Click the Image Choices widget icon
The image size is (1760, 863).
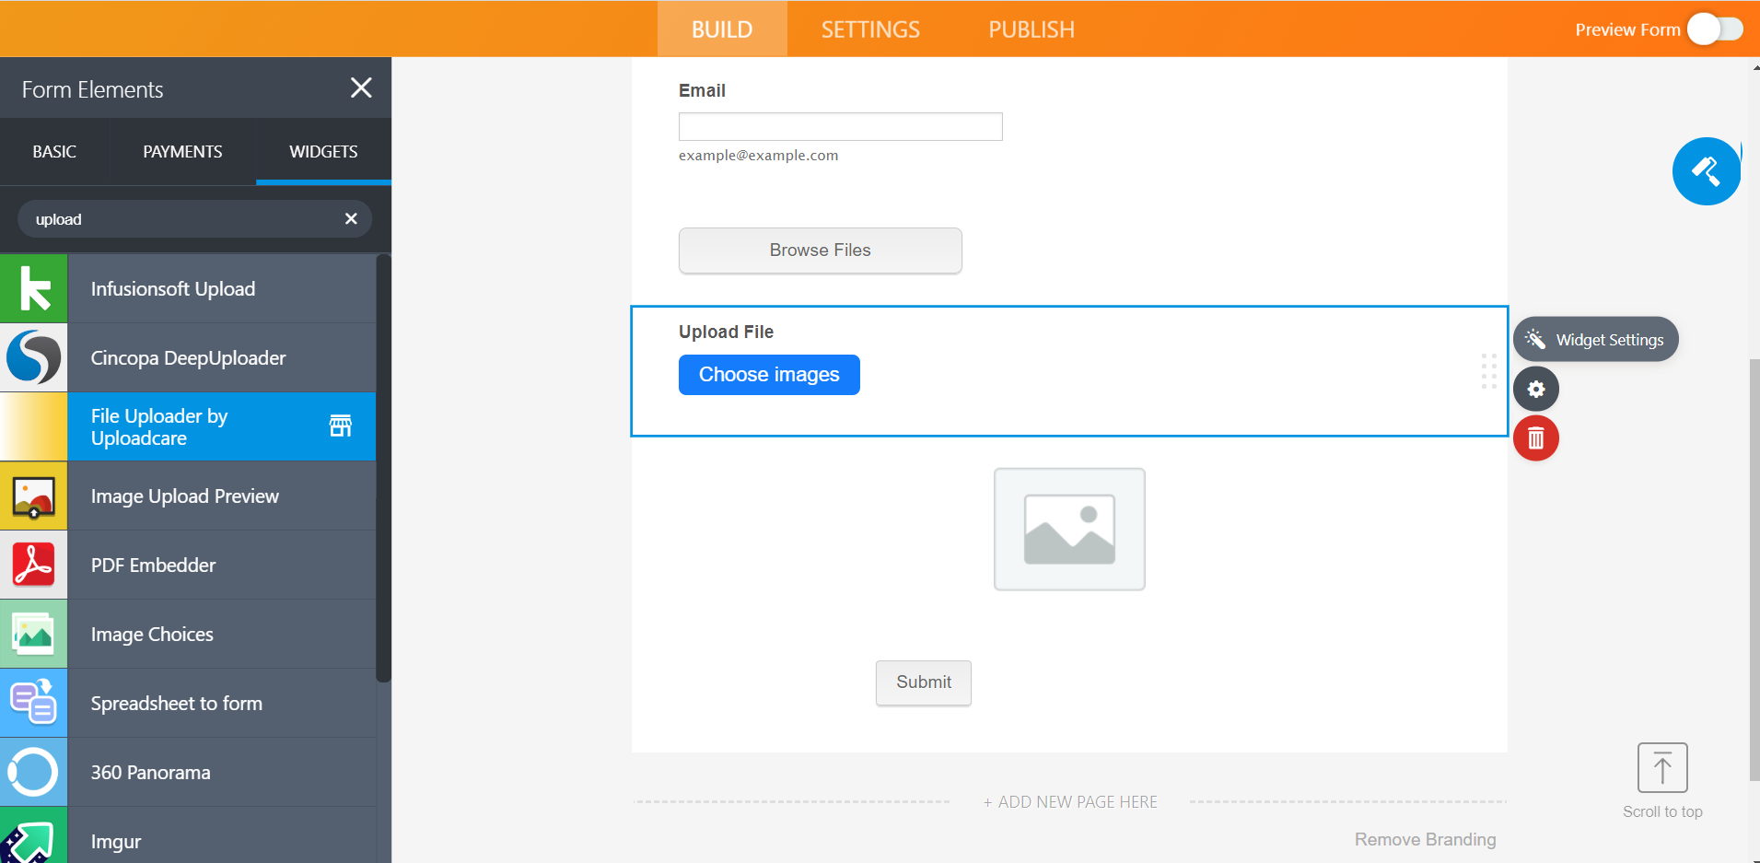[34, 634]
